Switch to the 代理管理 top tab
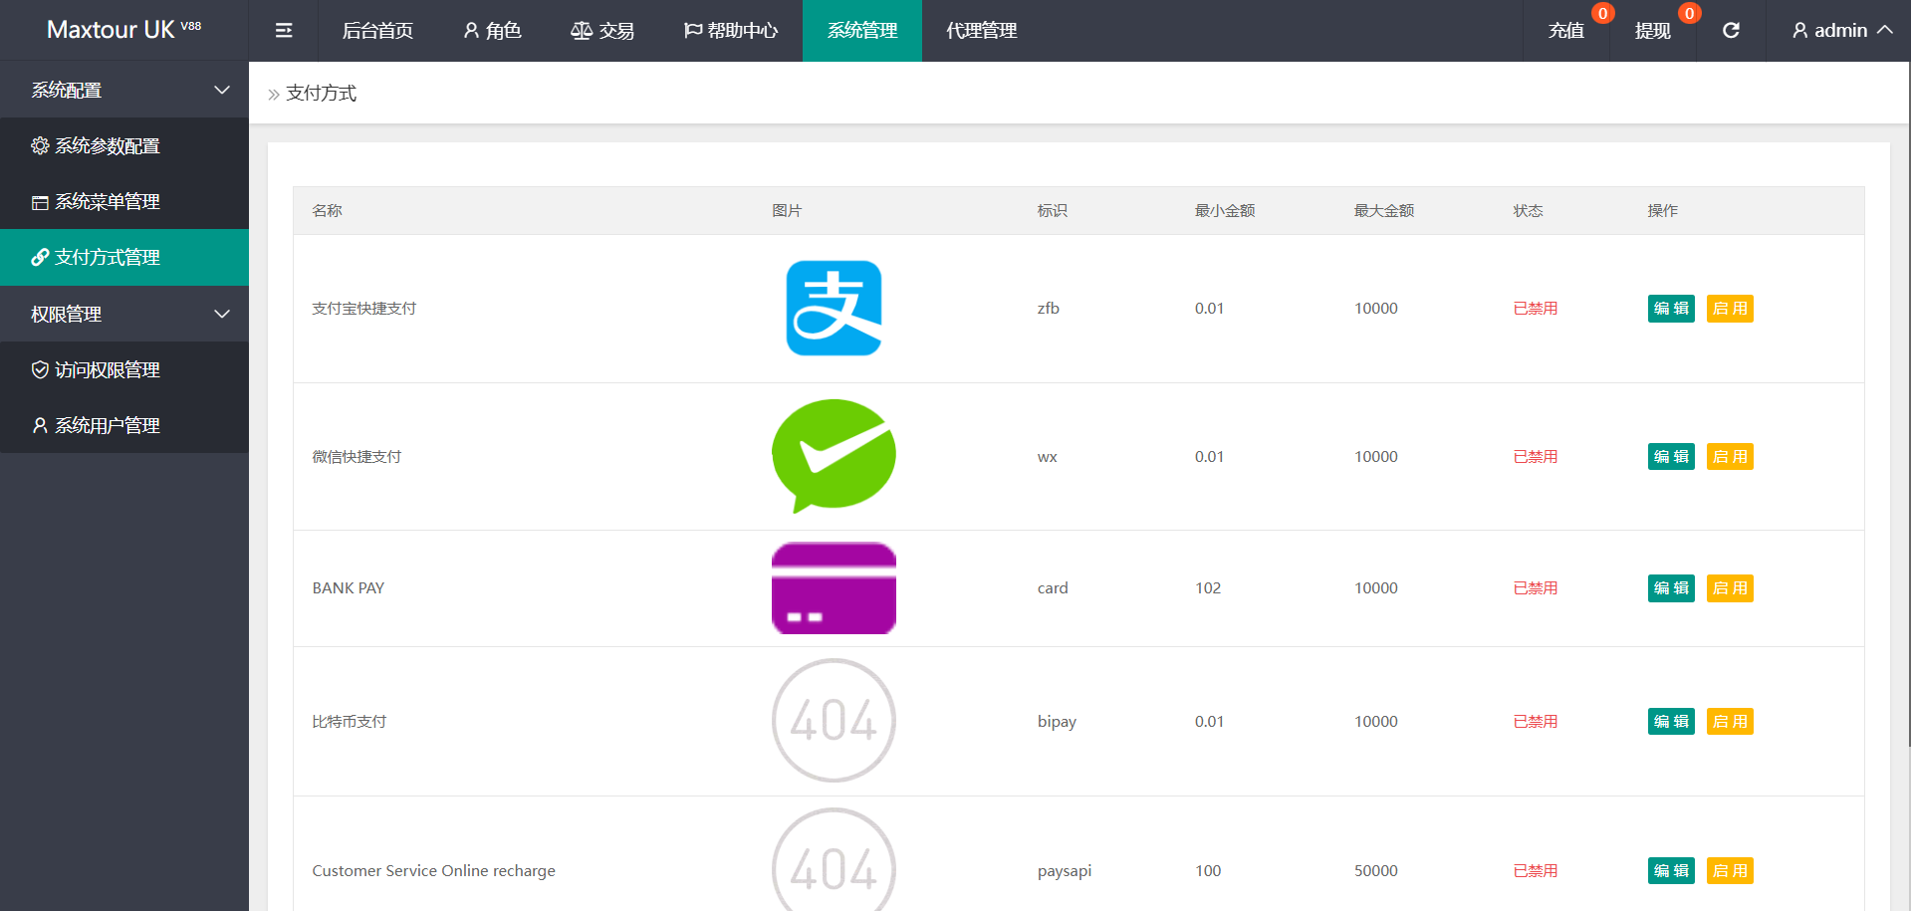The width and height of the screenshot is (1911, 911). [x=982, y=31]
